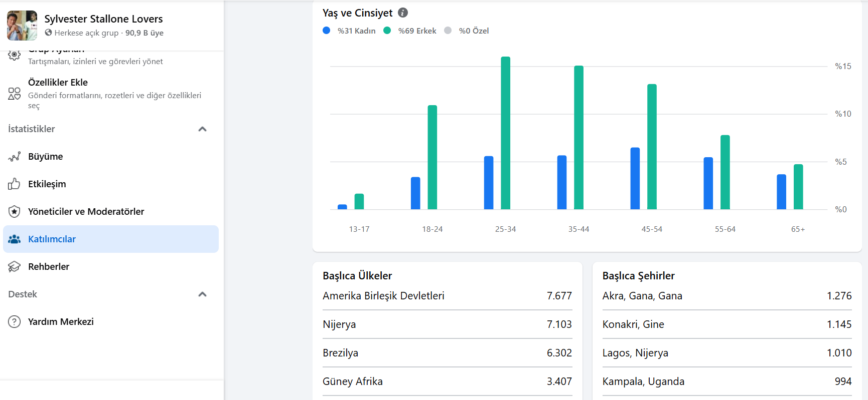This screenshot has height=400, width=868.
Task: Click the Katılımcılar people icon
Action: 15,239
